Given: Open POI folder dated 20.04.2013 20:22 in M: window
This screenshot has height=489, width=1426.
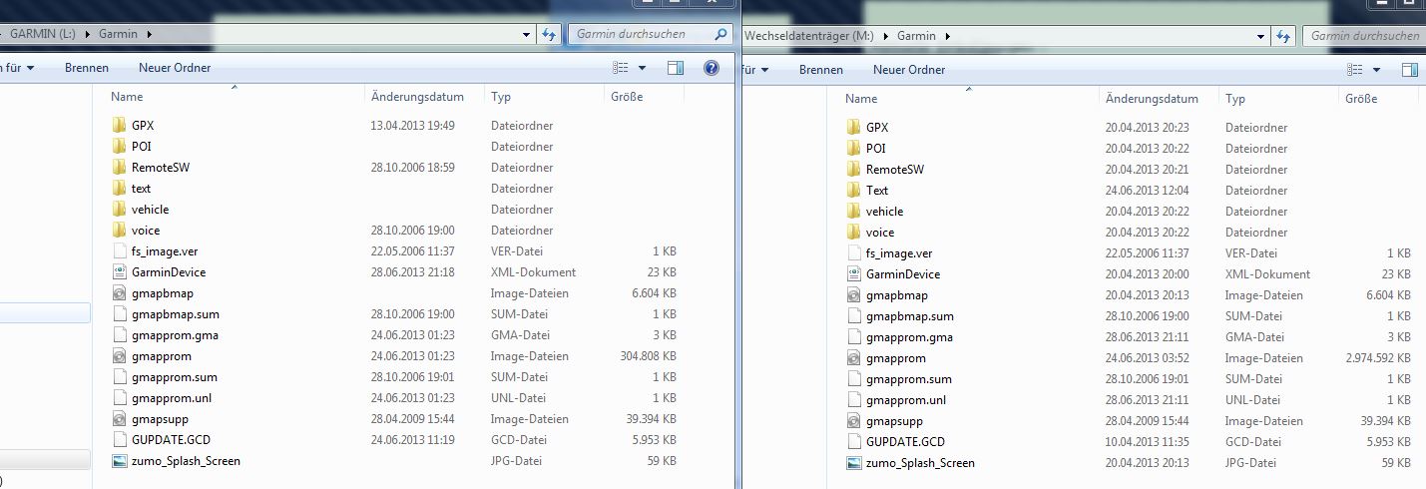Looking at the screenshot, I should pos(875,149).
